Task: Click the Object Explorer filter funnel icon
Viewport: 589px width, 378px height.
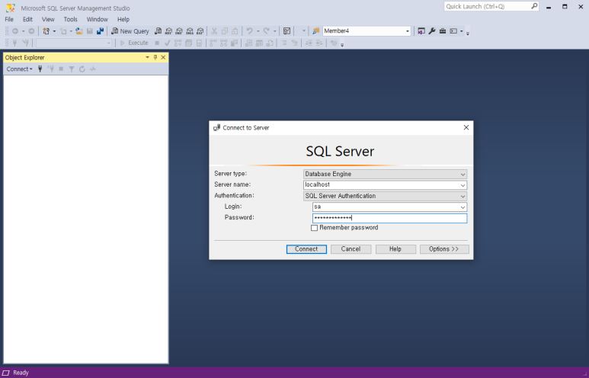Action: (x=72, y=69)
